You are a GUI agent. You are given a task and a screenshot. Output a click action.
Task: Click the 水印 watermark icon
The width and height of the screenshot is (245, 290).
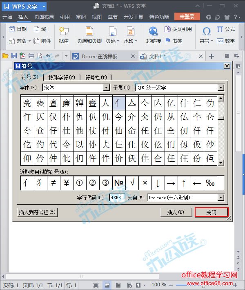(x=130, y=31)
